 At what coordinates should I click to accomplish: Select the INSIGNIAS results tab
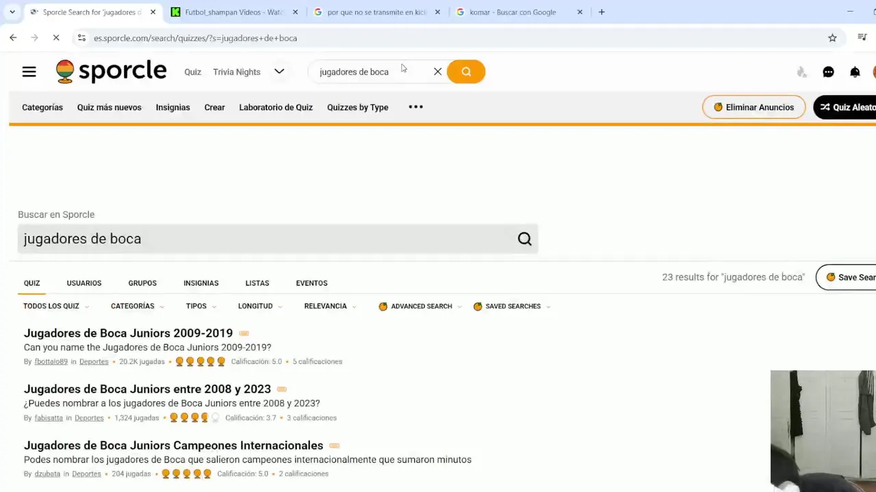[201, 283]
